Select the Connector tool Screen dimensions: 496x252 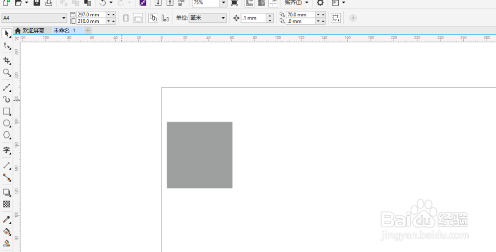pyautogui.click(x=6, y=178)
